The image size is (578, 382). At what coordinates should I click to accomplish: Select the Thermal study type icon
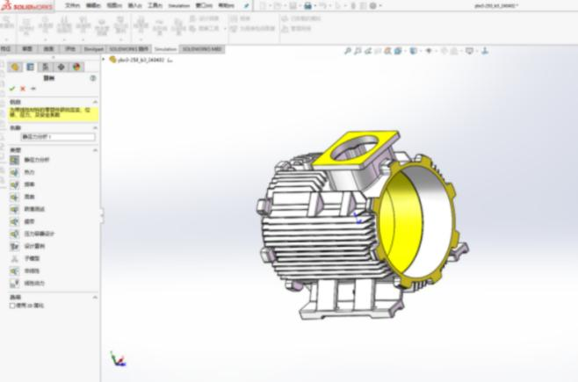[x=14, y=172]
